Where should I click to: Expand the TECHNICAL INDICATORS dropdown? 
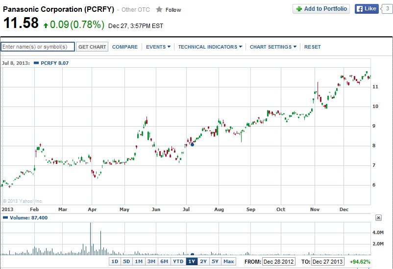click(210, 47)
